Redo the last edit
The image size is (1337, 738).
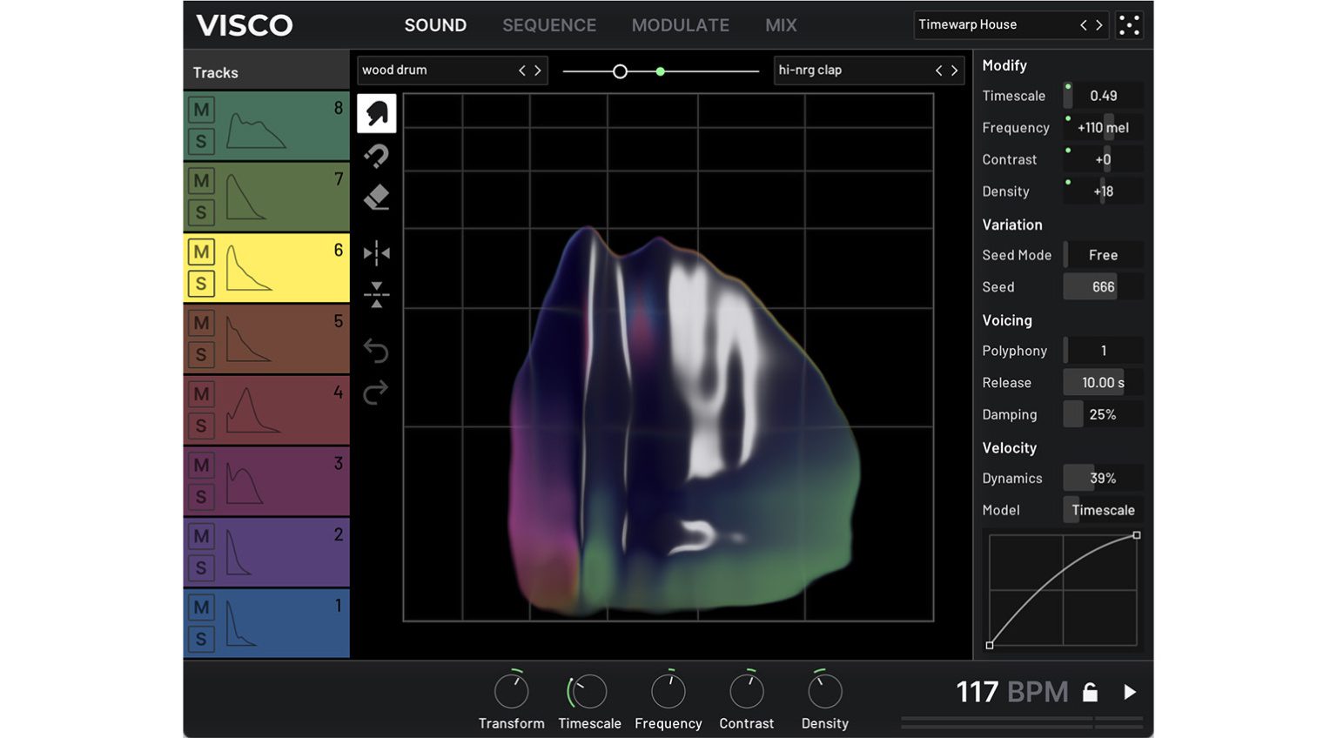click(x=375, y=390)
